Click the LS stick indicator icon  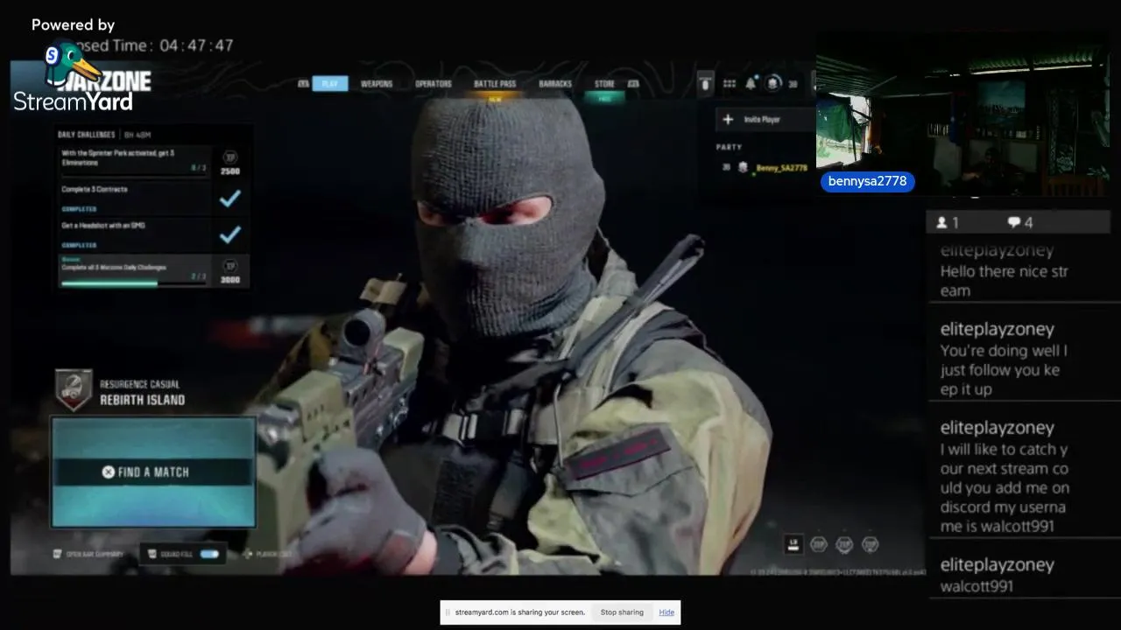click(x=793, y=544)
